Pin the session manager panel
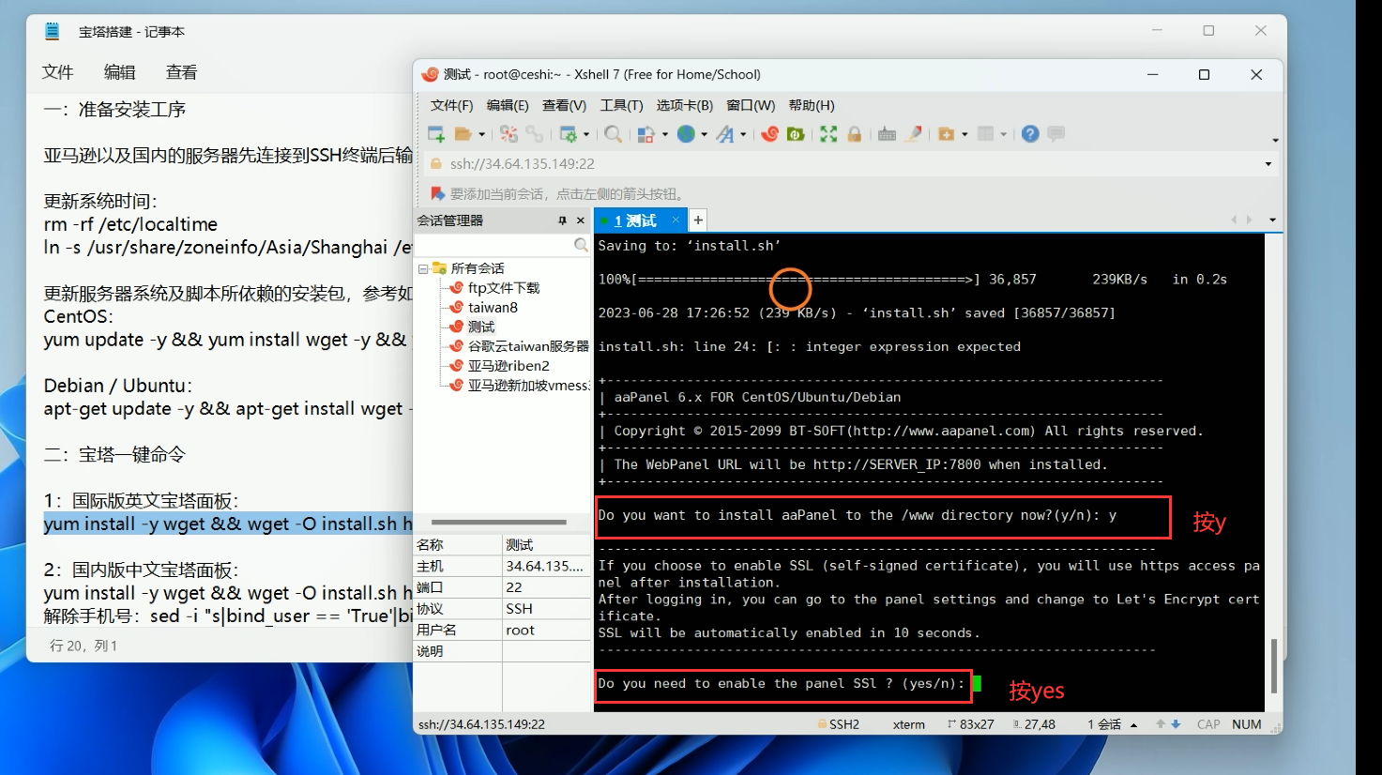This screenshot has height=775, width=1382. click(x=563, y=220)
